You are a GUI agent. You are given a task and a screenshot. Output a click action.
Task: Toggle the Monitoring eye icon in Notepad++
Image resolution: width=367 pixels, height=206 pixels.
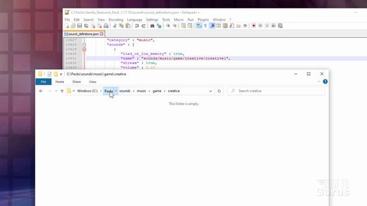pyautogui.click(x=245, y=26)
